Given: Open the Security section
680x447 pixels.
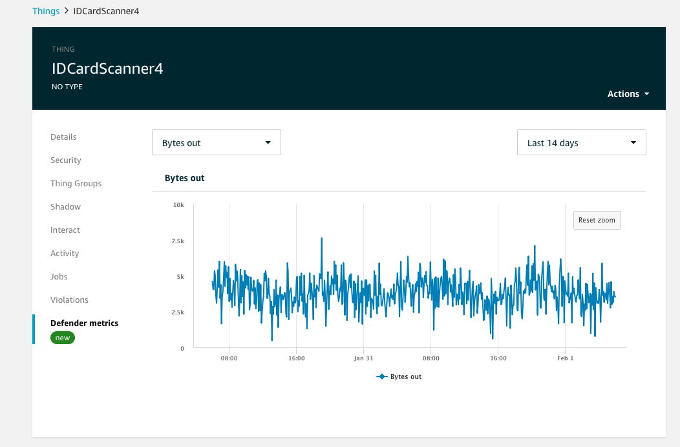Looking at the screenshot, I should tap(65, 160).
